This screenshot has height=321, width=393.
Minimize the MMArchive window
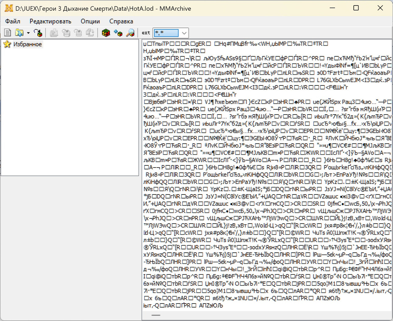[332, 8]
